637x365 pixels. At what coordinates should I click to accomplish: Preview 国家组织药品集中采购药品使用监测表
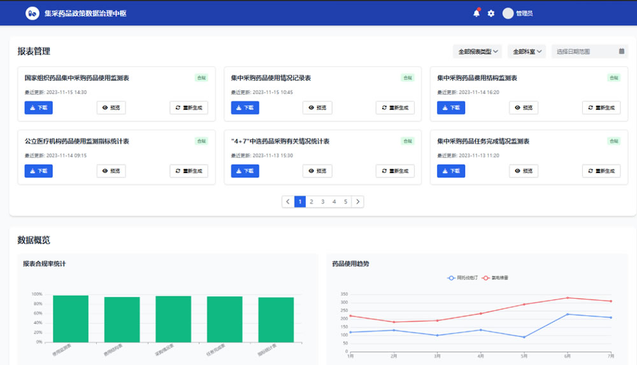coord(111,107)
